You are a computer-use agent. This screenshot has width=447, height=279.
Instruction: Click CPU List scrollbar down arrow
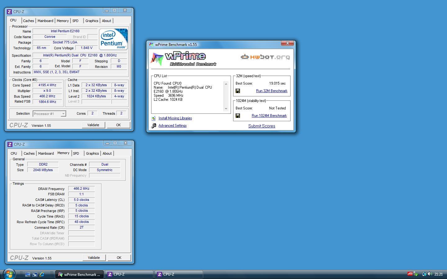226,109
